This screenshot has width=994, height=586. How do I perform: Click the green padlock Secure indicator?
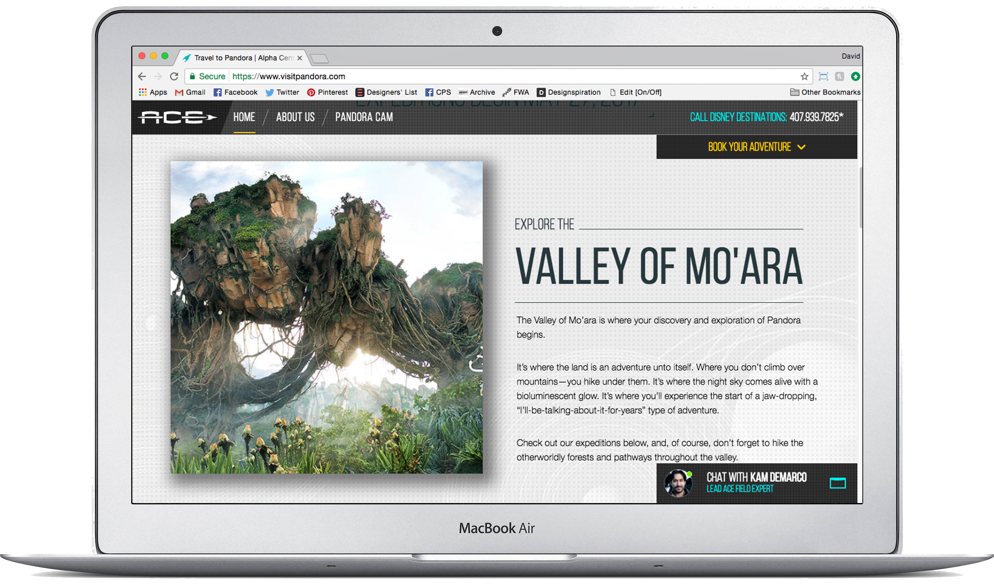tap(208, 76)
